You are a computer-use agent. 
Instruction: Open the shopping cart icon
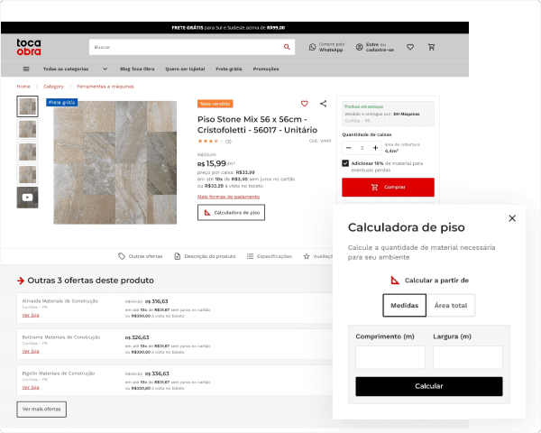click(431, 47)
